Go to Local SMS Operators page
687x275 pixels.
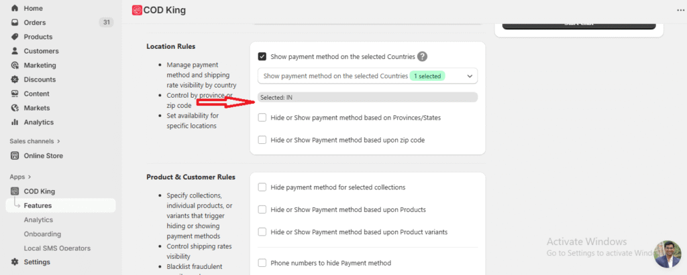pos(57,248)
